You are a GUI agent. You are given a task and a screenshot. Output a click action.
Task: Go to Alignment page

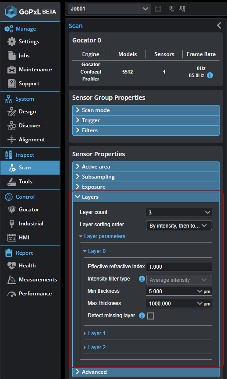(x=26, y=140)
